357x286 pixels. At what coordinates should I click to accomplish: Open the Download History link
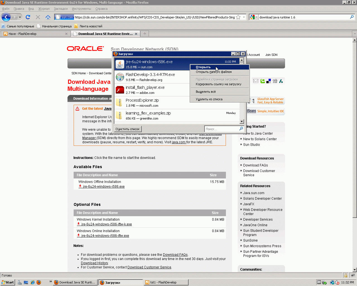click(94, 263)
